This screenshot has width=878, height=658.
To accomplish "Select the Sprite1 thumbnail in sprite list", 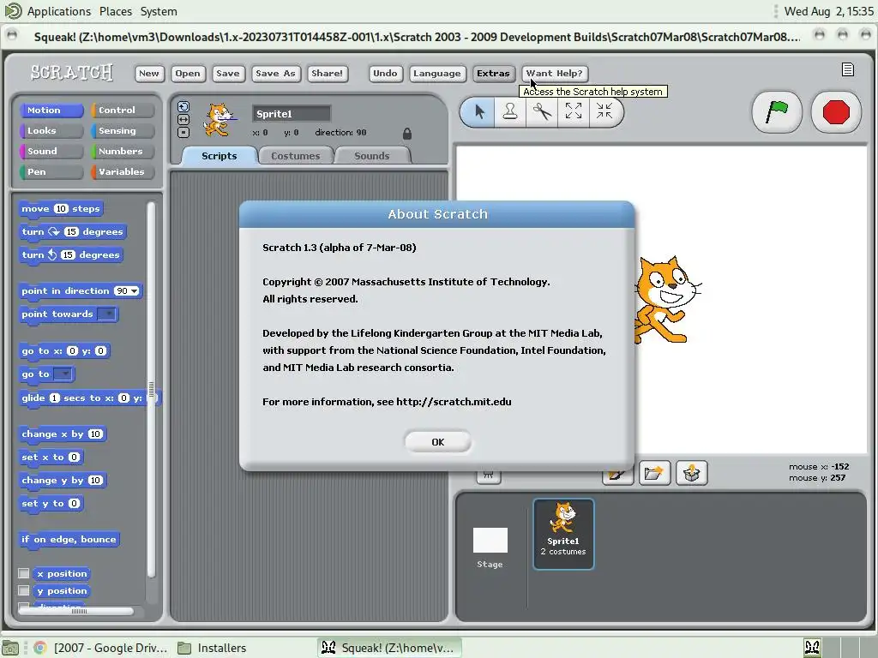I will (x=563, y=534).
